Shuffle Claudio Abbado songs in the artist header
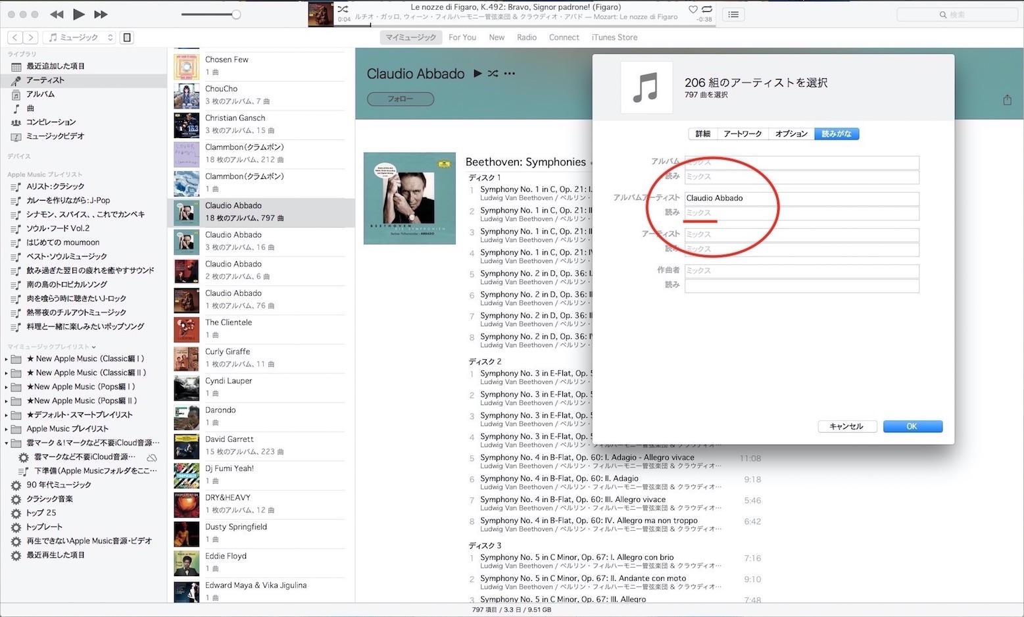This screenshot has width=1024, height=617. [x=493, y=74]
